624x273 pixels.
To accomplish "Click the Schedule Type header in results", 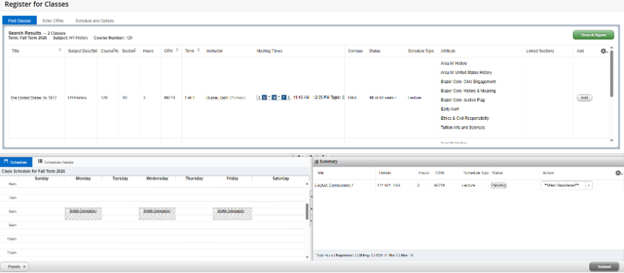I will (x=421, y=51).
